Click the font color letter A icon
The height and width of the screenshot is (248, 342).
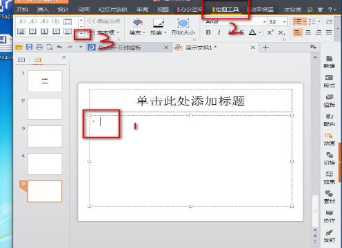click(x=252, y=32)
